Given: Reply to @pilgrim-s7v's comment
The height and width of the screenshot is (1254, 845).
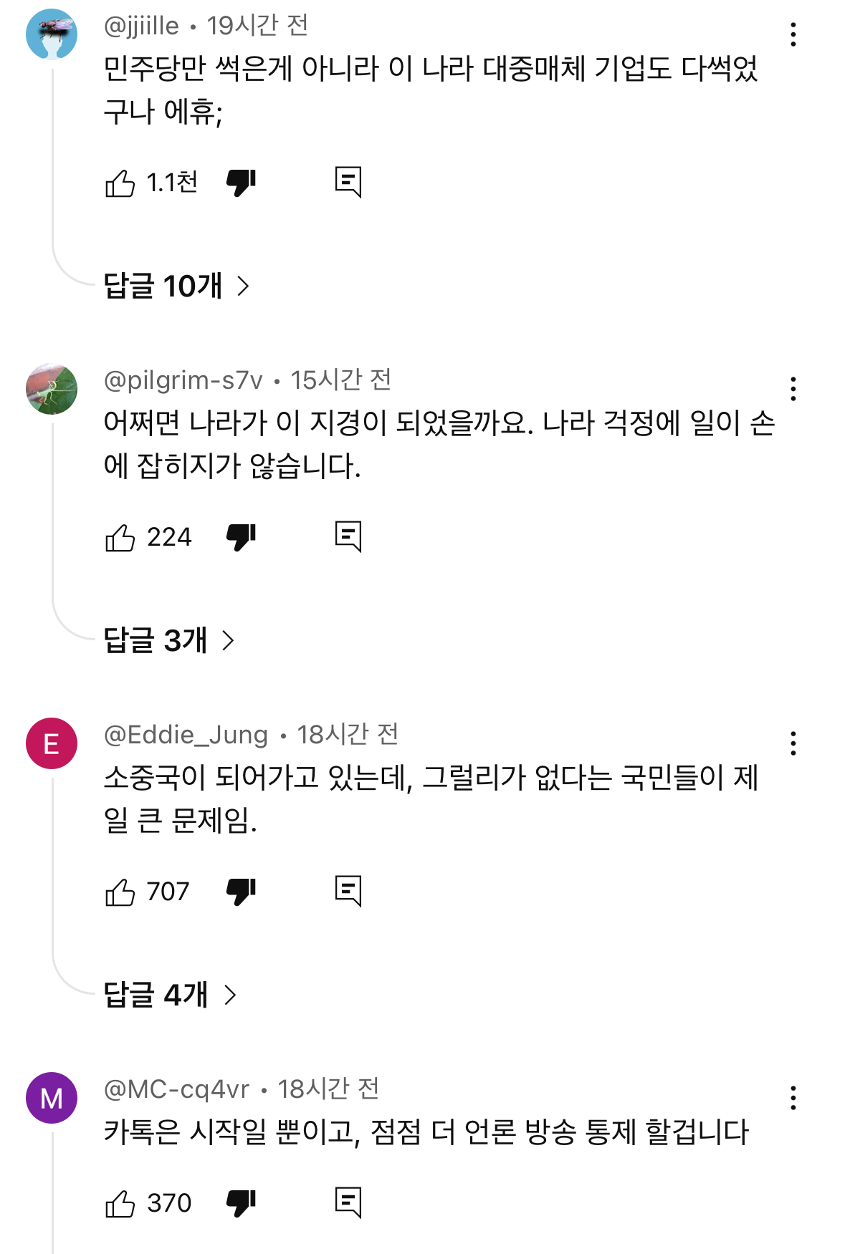Looking at the screenshot, I should pyautogui.click(x=348, y=536).
